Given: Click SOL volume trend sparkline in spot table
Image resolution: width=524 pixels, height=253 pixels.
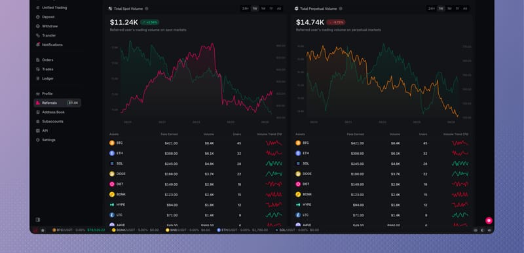Looking at the screenshot, I should (x=274, y=163).
